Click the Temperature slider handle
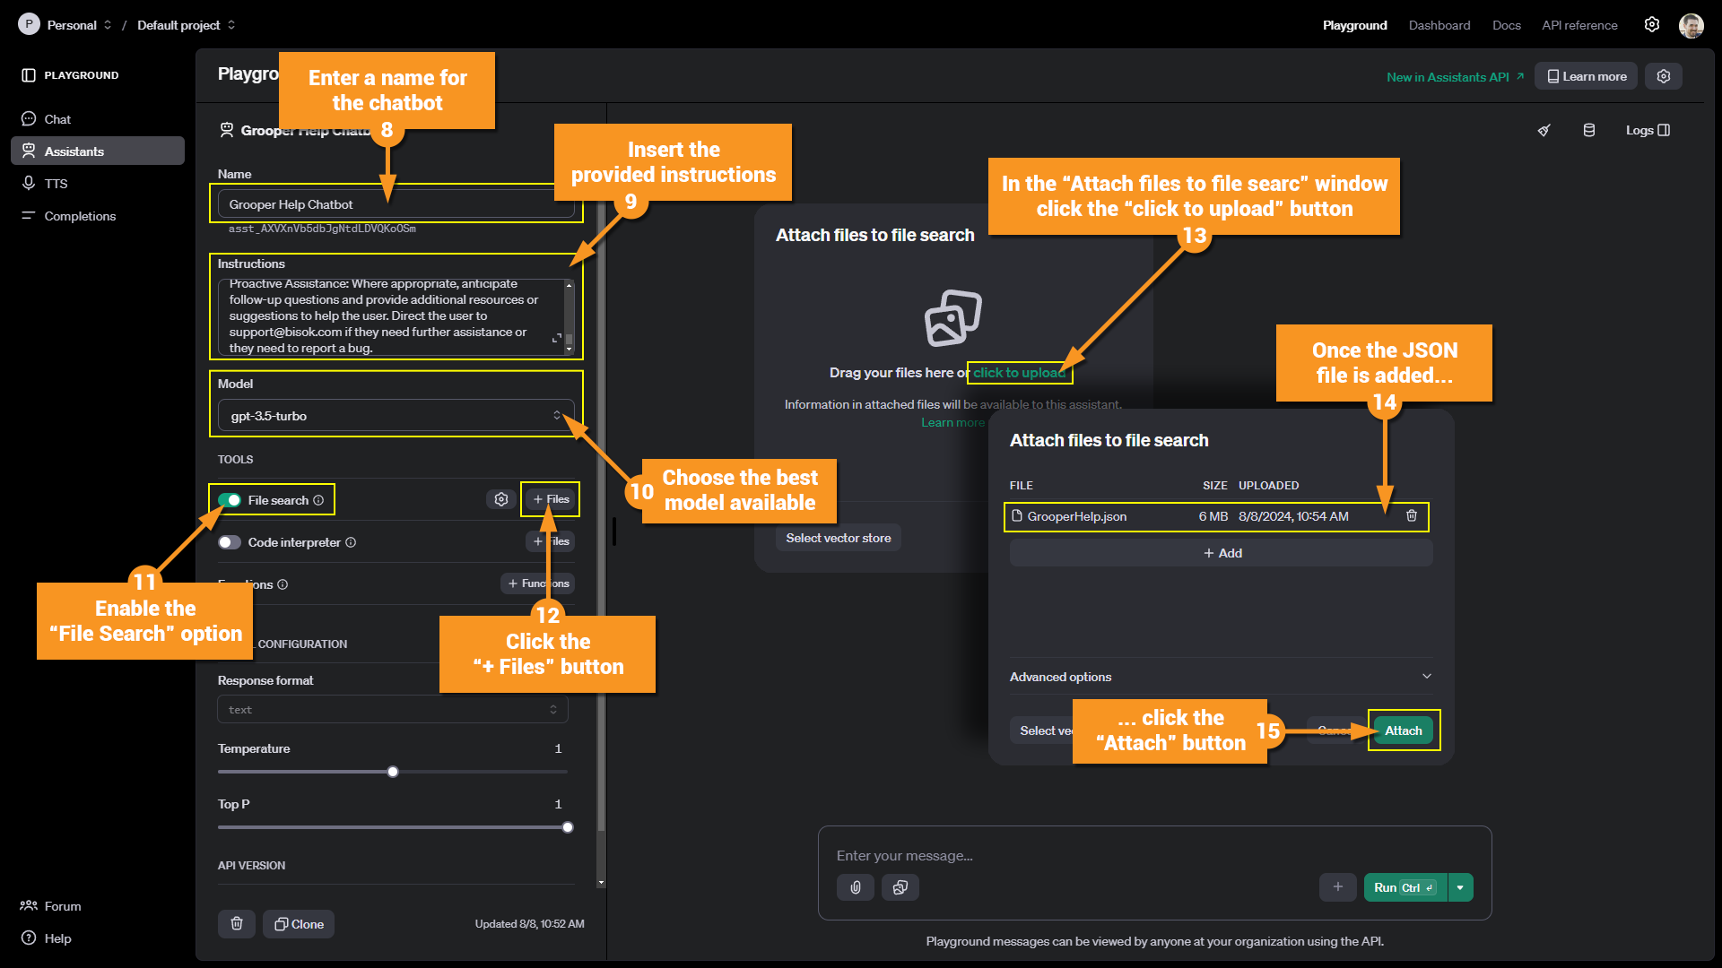1722x968 pixels. tap(393, 772)
